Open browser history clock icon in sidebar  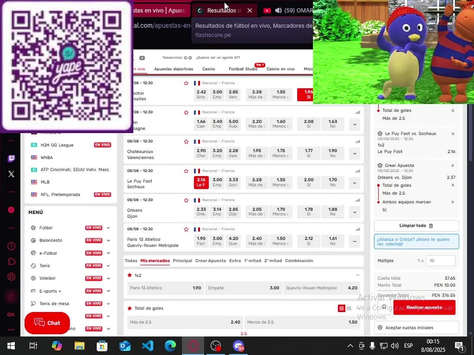(x=11, y=246)
